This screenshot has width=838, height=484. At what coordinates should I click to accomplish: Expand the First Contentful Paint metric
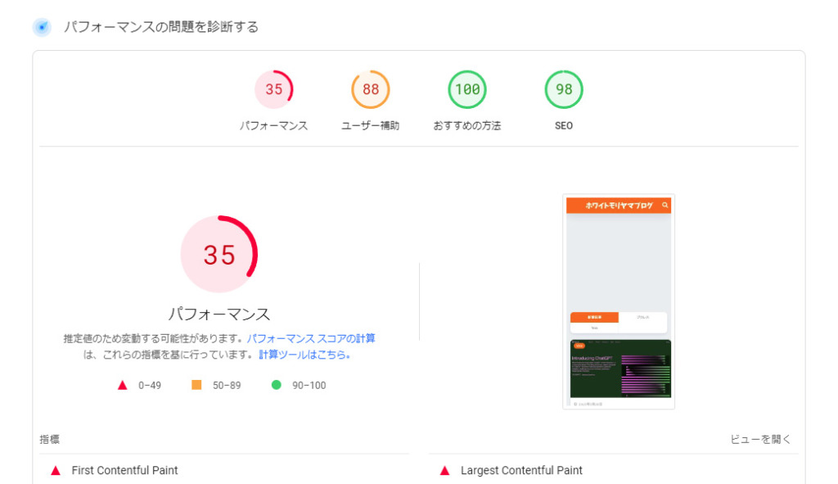click(124, 470)
